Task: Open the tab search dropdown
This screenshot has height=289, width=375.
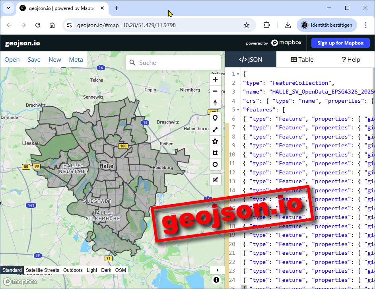Action: [8, 8]
